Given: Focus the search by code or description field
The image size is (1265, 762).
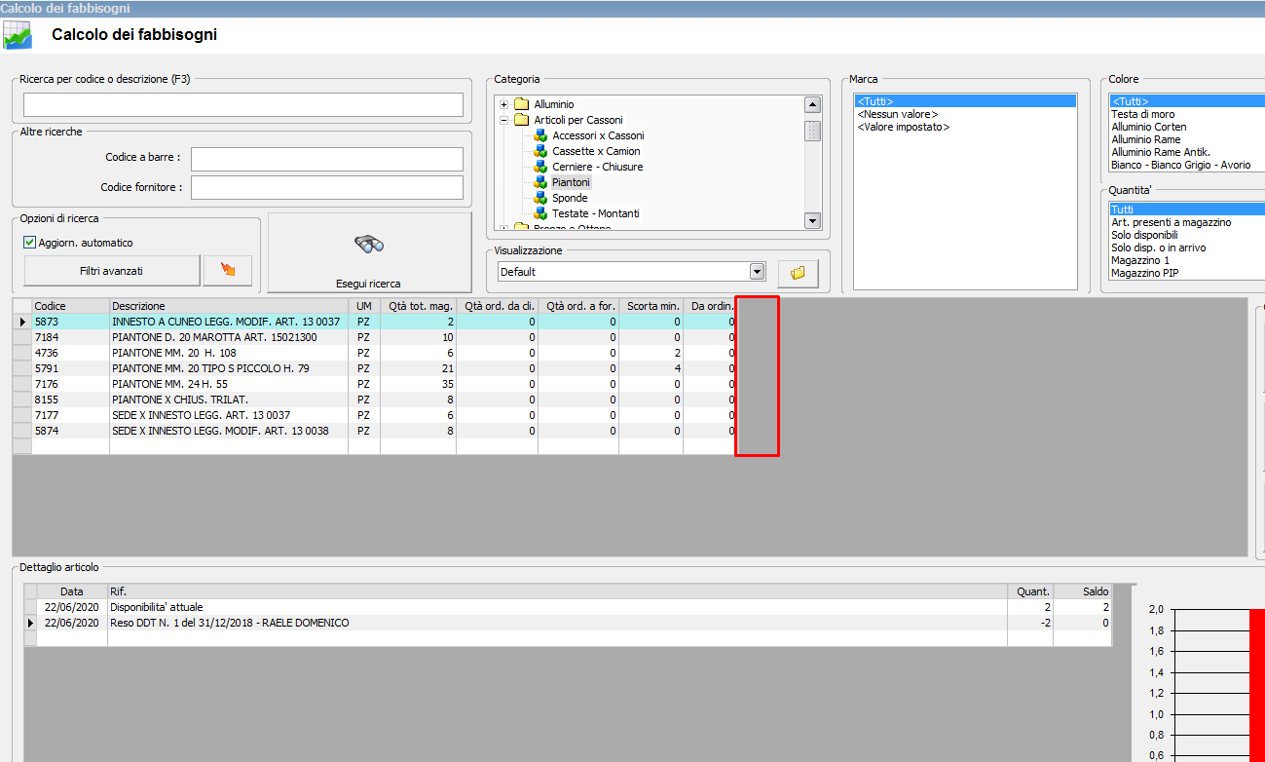Looking at the screenshot, I should pyautogui.click(x=243, y=104).
